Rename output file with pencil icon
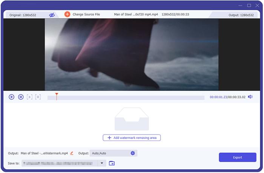 pos(72,153)
